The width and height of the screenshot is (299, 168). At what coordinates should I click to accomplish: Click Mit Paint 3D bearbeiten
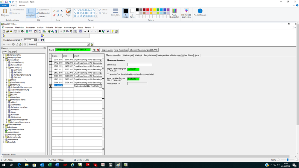[x=186, y=13]
